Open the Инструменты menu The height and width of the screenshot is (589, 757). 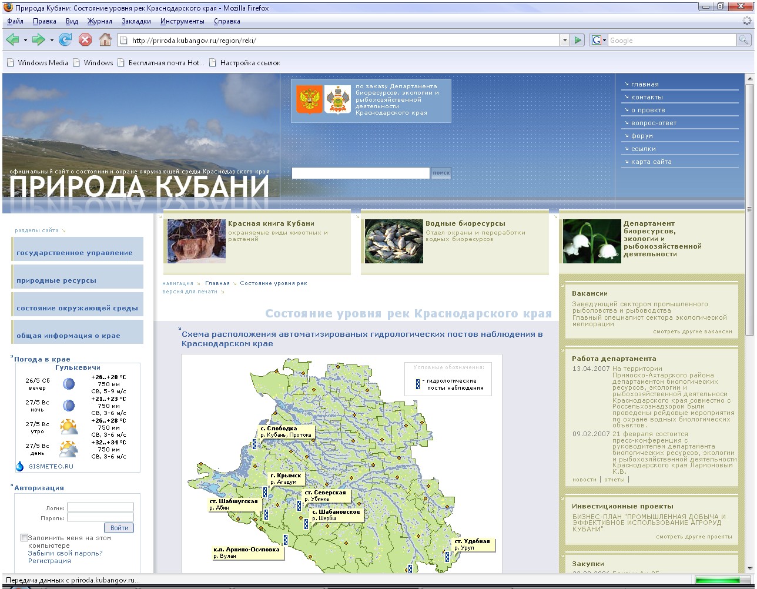pyautogui.click(x=182, y=21)
